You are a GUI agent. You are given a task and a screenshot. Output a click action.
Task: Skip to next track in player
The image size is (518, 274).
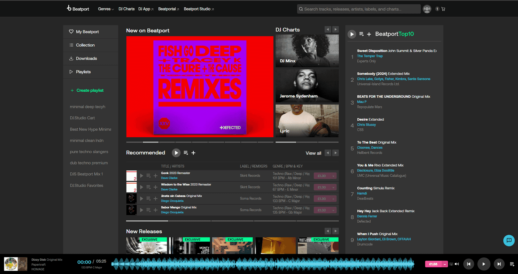coord(499,264)
